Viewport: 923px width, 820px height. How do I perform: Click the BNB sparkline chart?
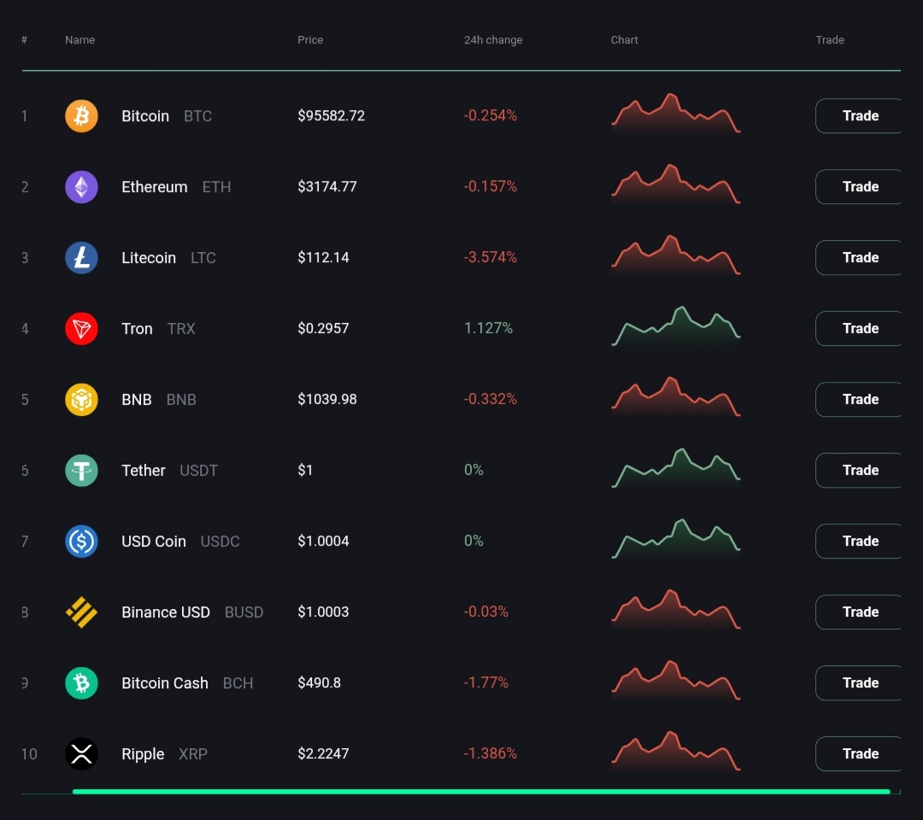[676, 397]
